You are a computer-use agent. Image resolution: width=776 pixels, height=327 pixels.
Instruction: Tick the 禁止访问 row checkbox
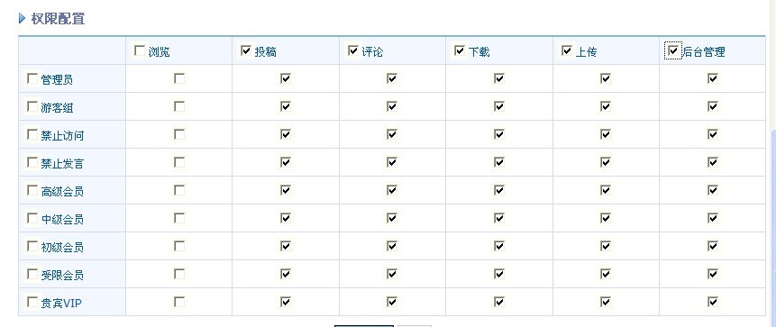point(32,134)
